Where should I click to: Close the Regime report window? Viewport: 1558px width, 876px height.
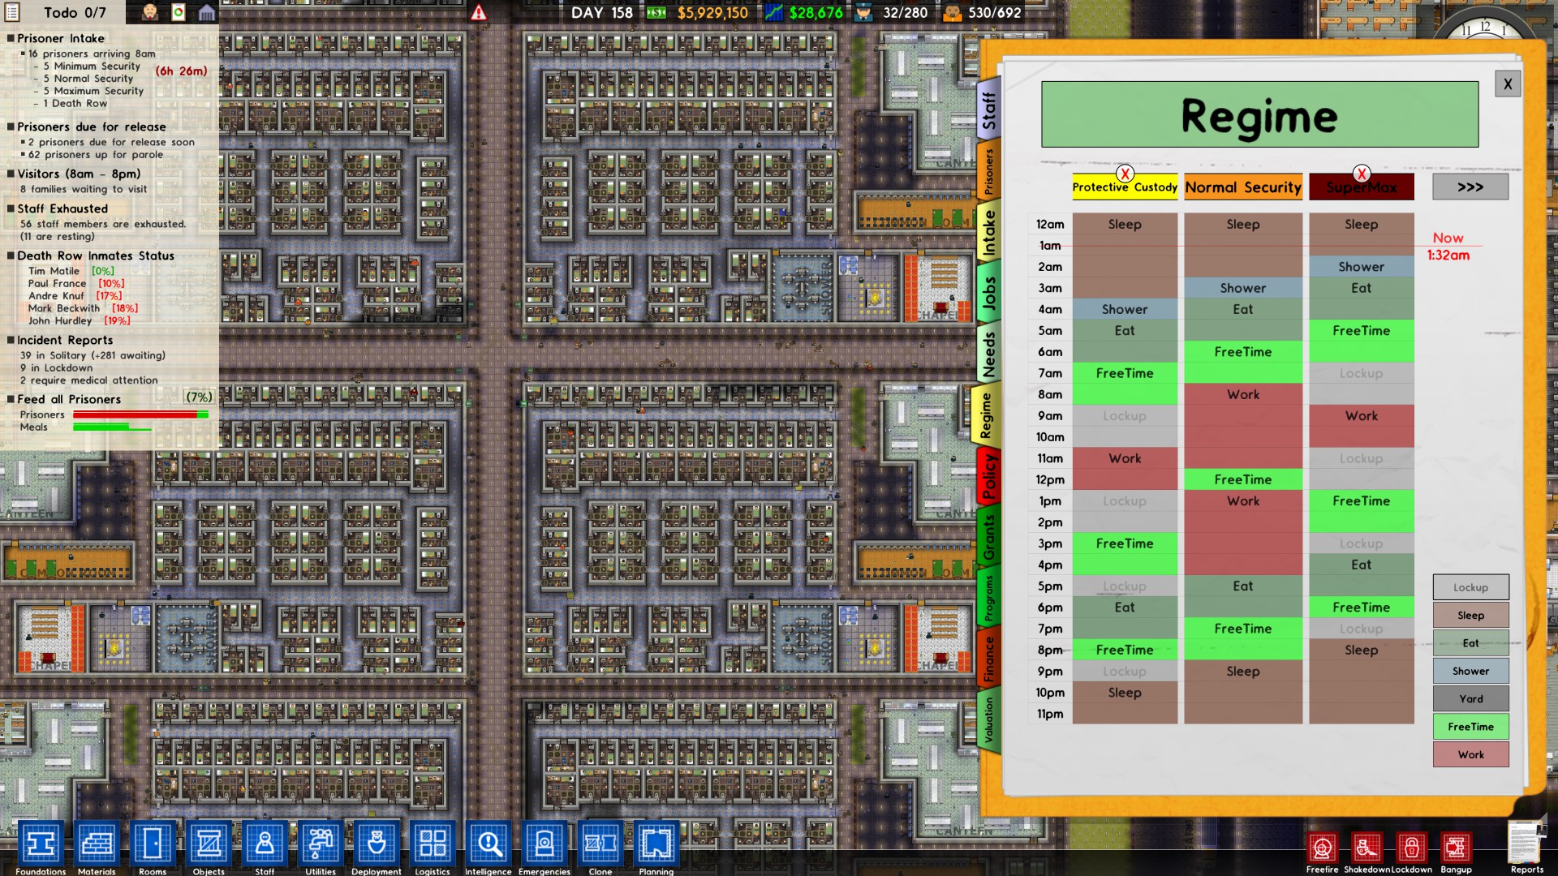point(1507,84)
